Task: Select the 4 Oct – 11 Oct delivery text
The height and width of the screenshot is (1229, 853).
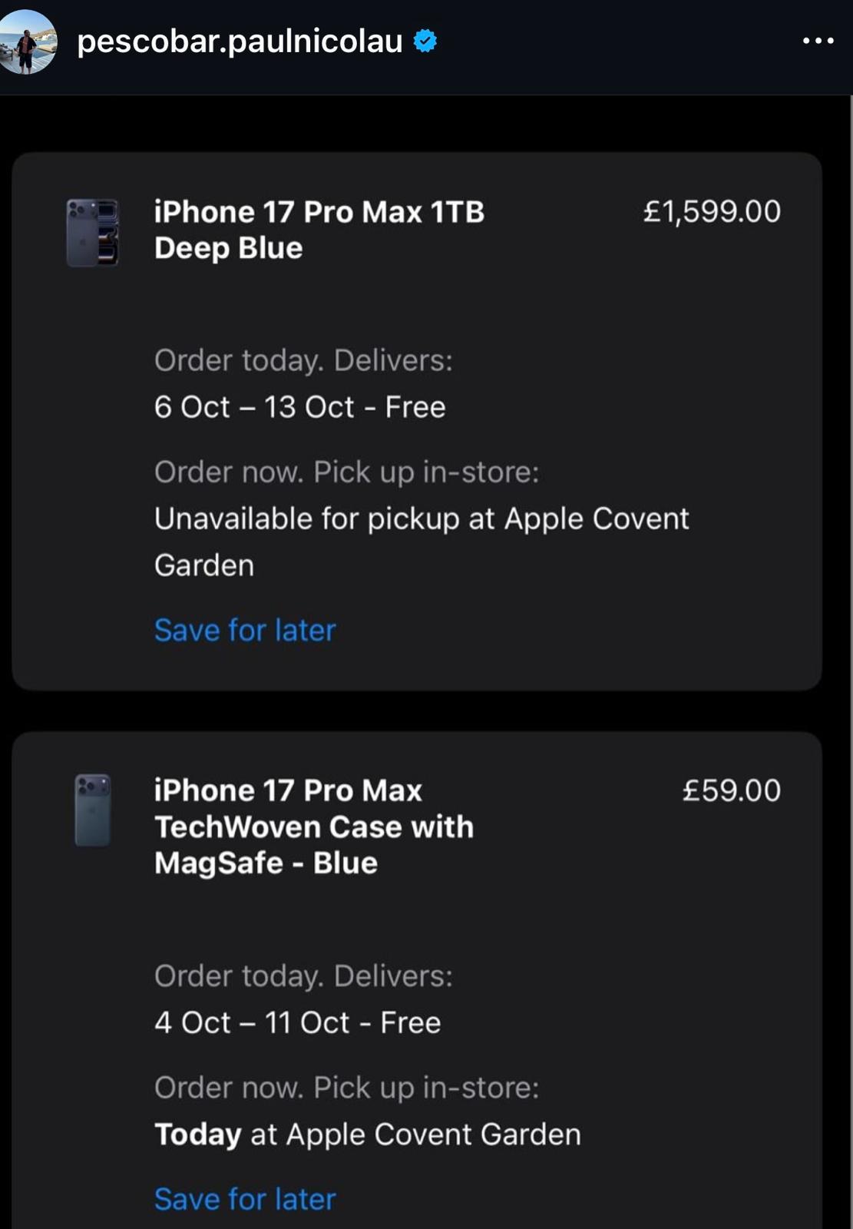Action: point(297,1023)
